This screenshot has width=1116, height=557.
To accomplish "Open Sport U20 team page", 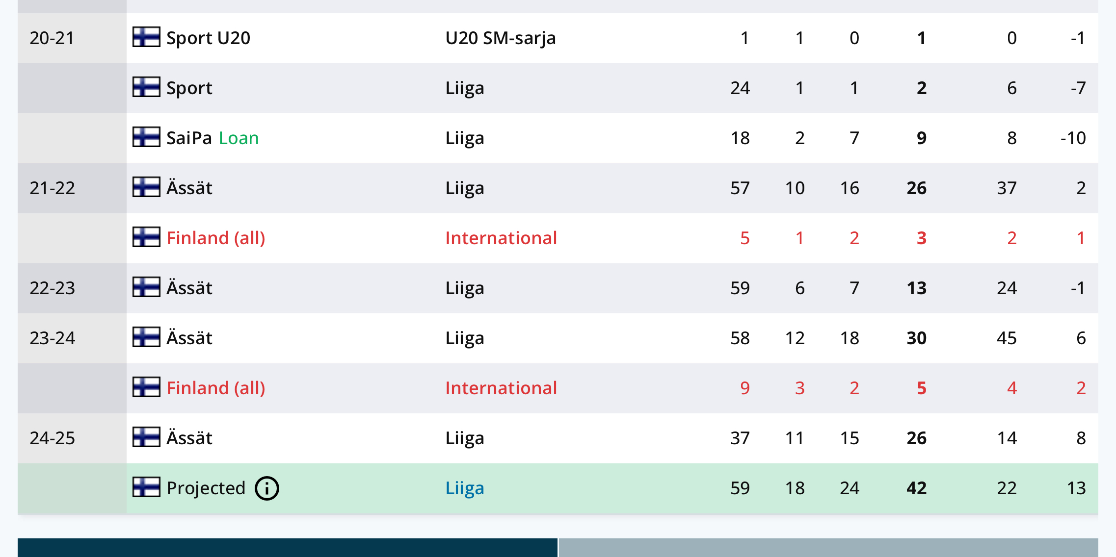I will 208,38.
